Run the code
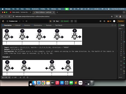 [56, 21]
